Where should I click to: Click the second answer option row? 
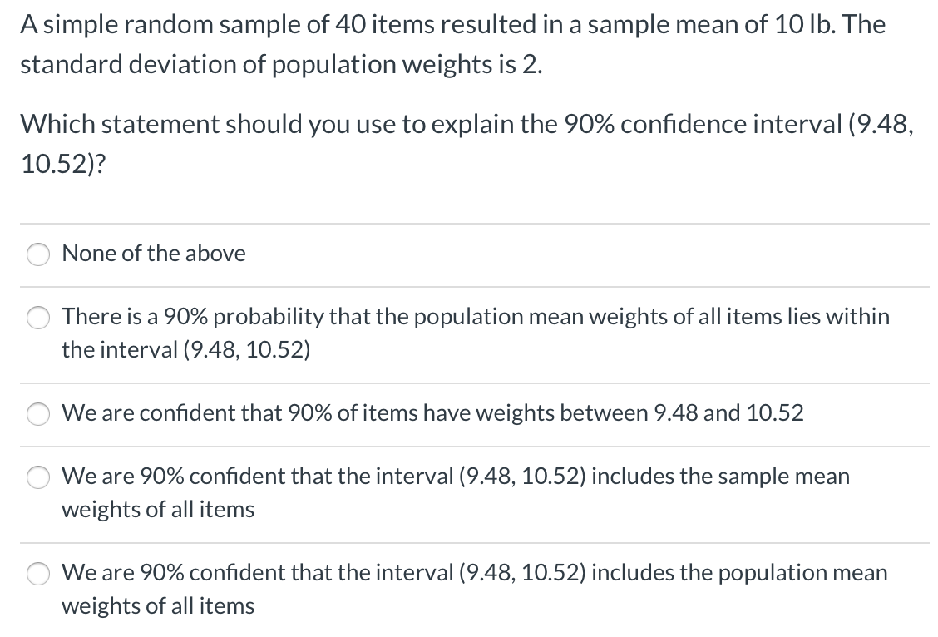[469, 333]
